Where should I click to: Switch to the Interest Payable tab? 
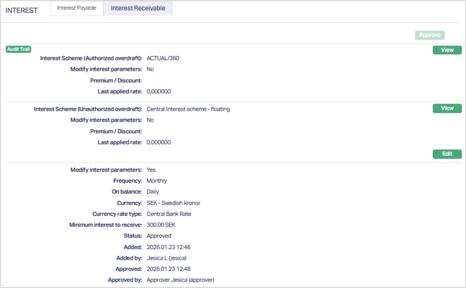(x=76, y=8)
